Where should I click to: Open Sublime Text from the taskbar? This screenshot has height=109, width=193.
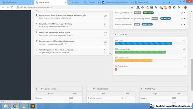pos(33,106)
